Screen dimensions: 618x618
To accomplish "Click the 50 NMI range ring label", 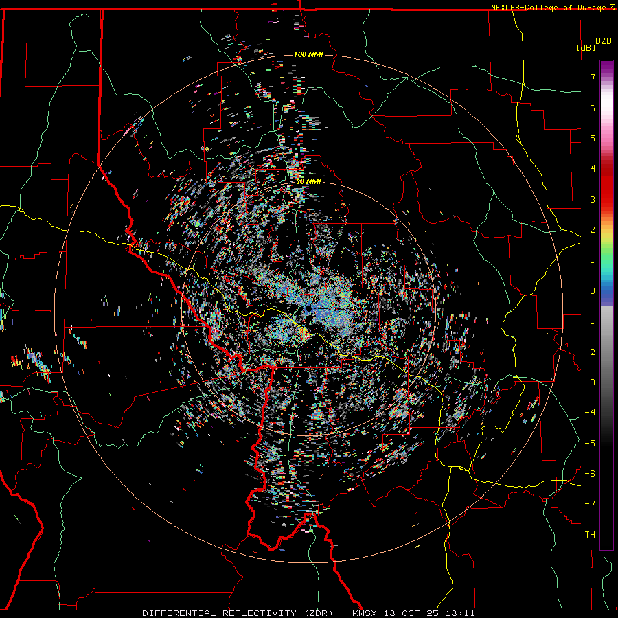I will (x=308, y=182).
